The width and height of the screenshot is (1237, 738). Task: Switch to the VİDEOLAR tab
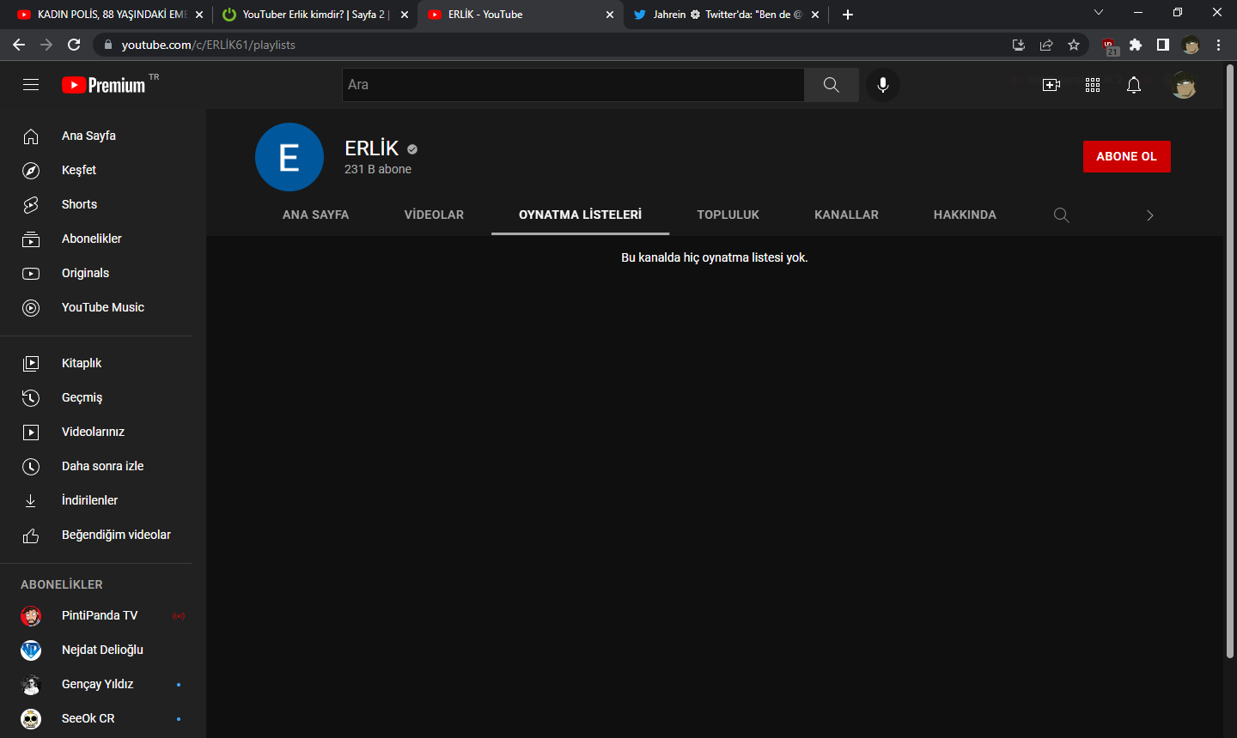click(x=434, y=215)
